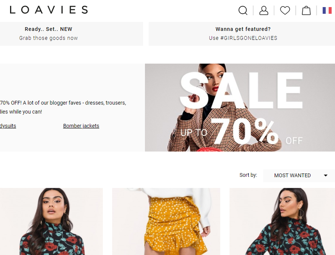Open the shopping bag icon
335x255 pixels.
tap(306, 10)
